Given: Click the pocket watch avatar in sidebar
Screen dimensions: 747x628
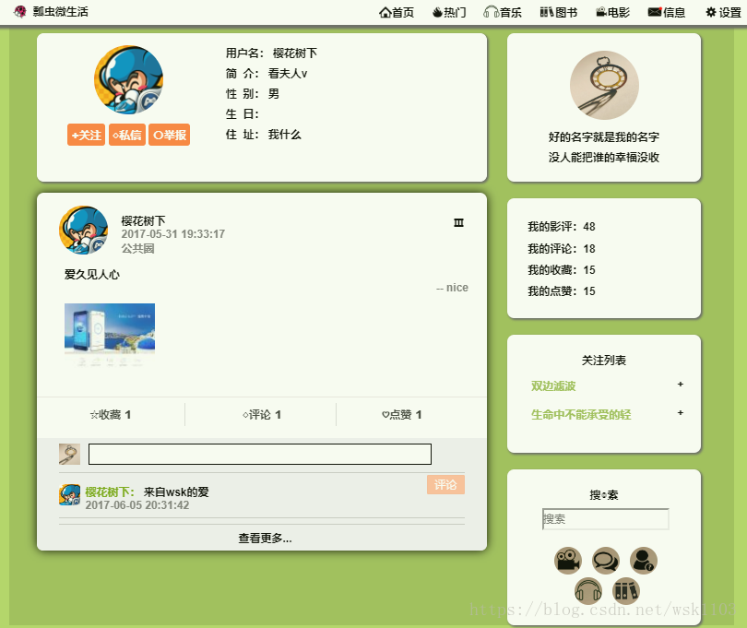Looking at the screenshot, I should (604, 85).
